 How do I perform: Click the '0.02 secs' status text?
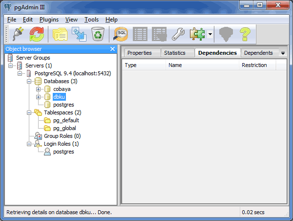[253, 212]
